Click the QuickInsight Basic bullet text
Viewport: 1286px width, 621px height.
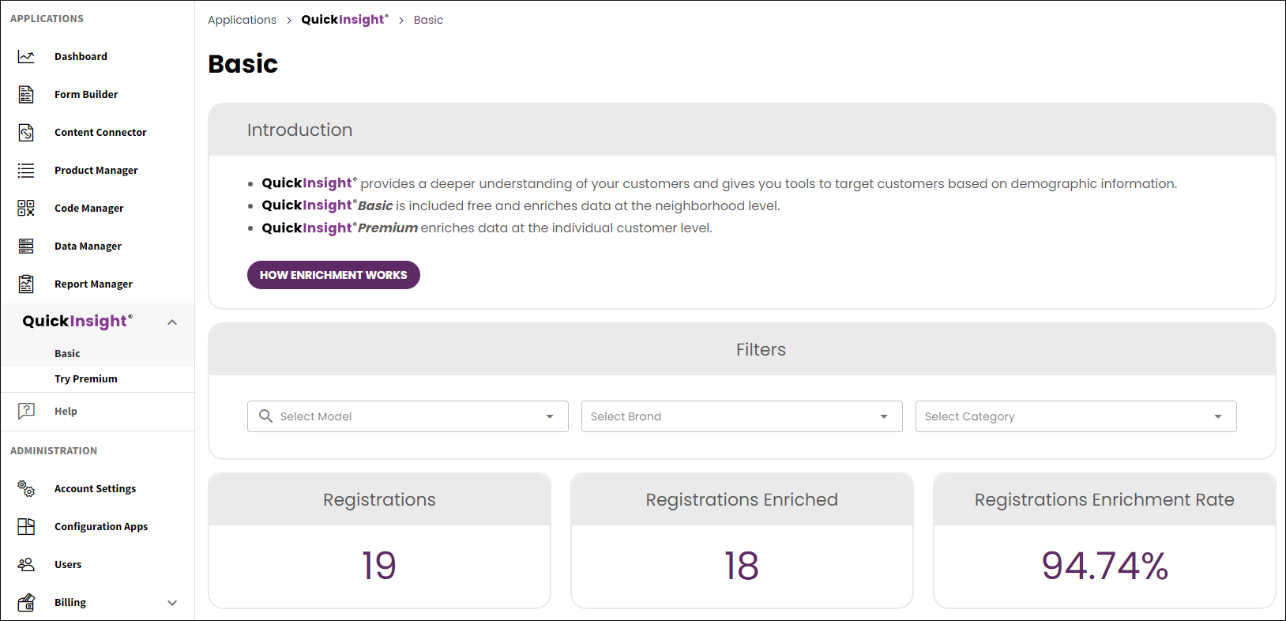click(x=521, y=206)
